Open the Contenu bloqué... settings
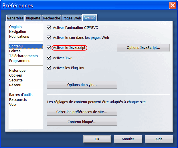The width and height of the screenshot is (178, 148). (82, 122)
